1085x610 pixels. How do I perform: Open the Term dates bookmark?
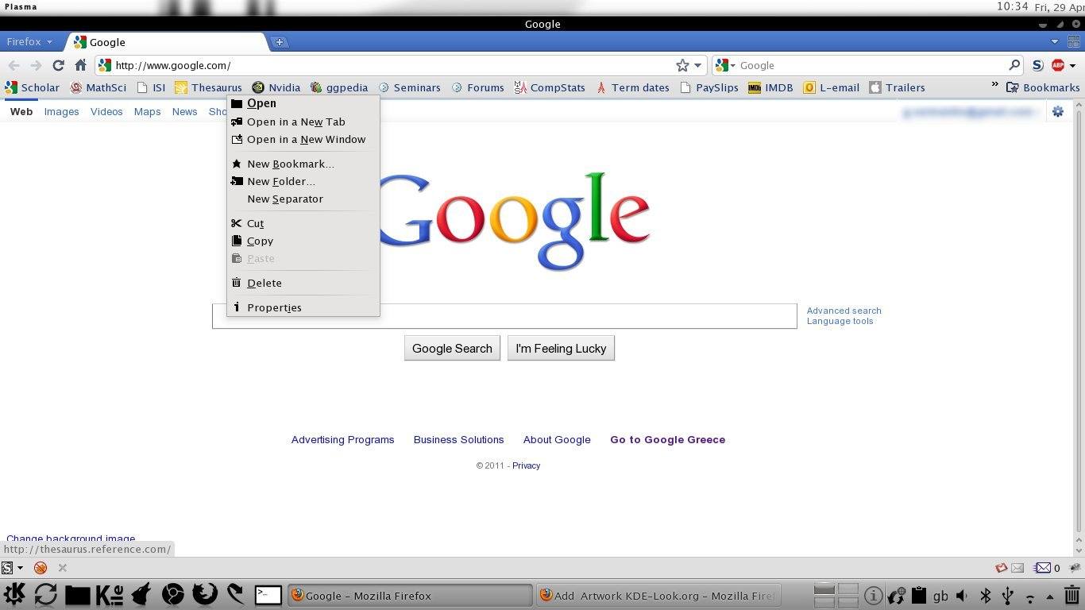[x=633, y=87]
